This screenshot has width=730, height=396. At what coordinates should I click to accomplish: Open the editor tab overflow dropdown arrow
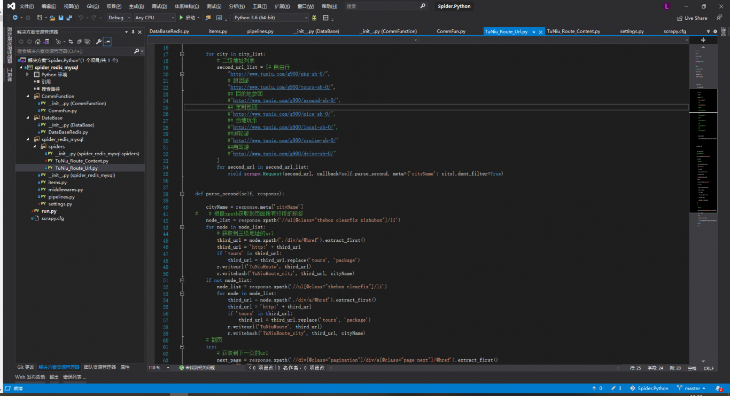pos(709,31)
